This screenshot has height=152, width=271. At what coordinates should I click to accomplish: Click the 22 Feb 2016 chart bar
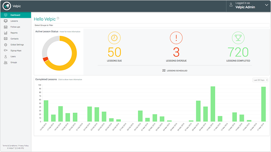[x=89, y=114]
